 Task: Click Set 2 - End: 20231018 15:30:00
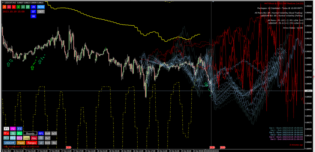[x=287, y=135]
